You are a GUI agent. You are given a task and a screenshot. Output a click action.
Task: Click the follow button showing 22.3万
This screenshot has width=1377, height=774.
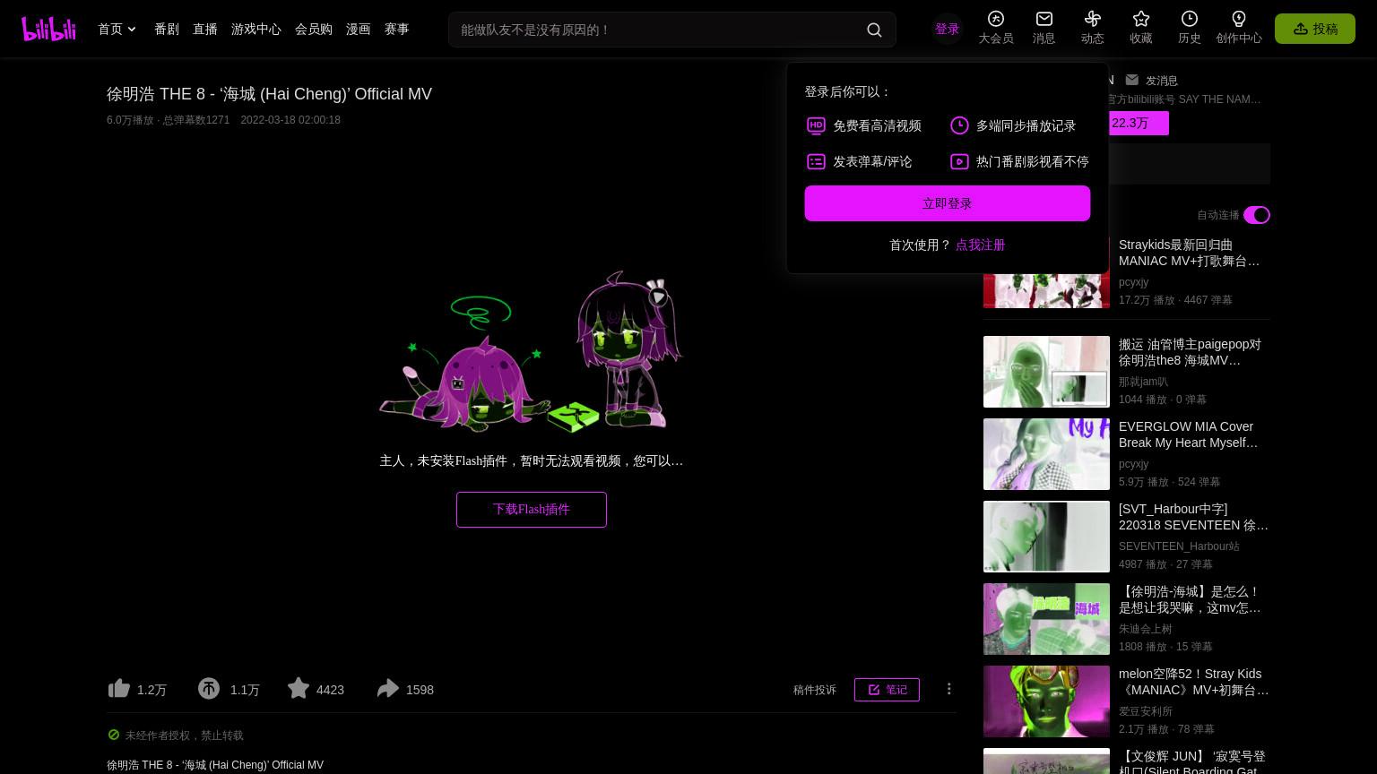[x=1138, y=123]
